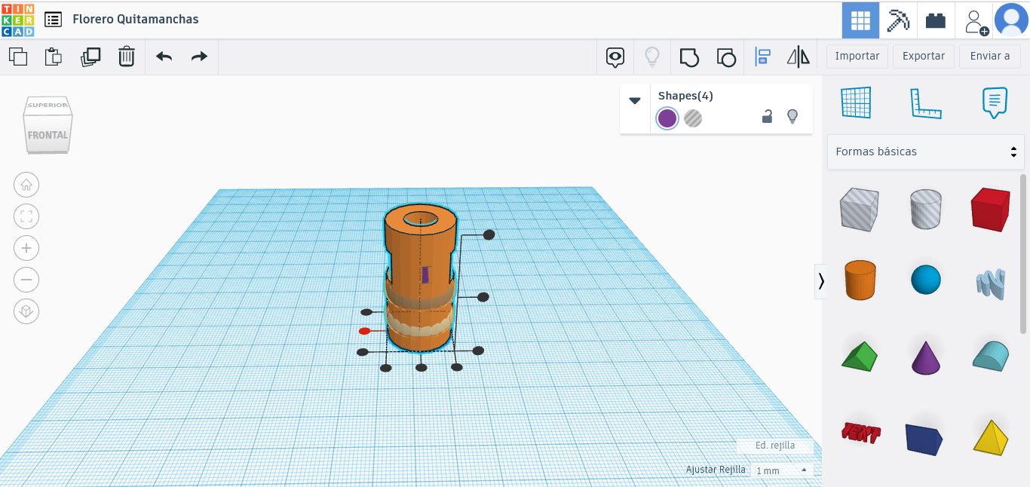
Task: Click the Exportar button
Action: (924, 57)
